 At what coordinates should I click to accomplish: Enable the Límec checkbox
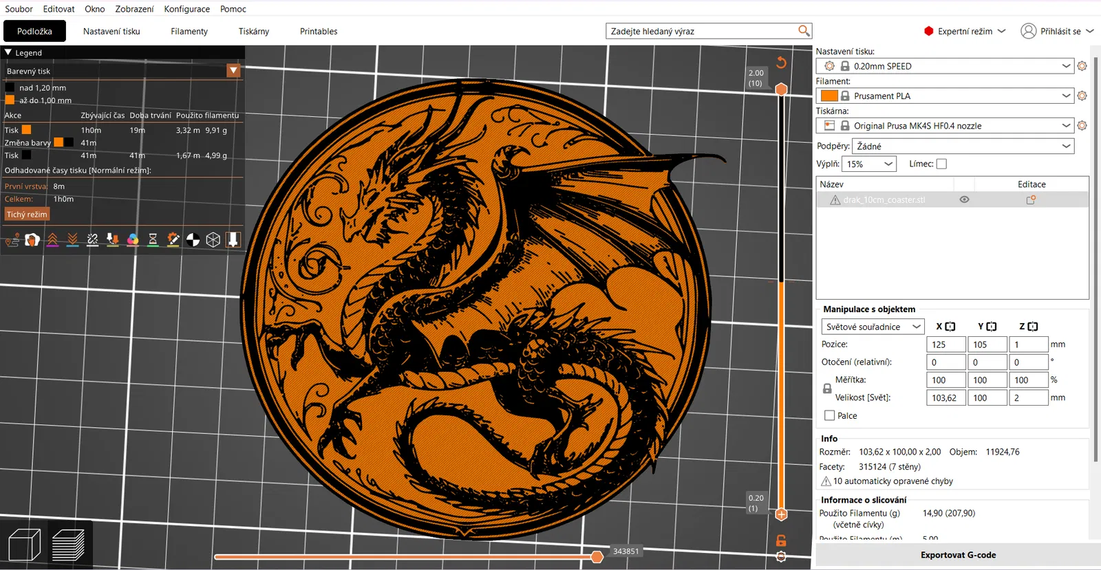941,164
